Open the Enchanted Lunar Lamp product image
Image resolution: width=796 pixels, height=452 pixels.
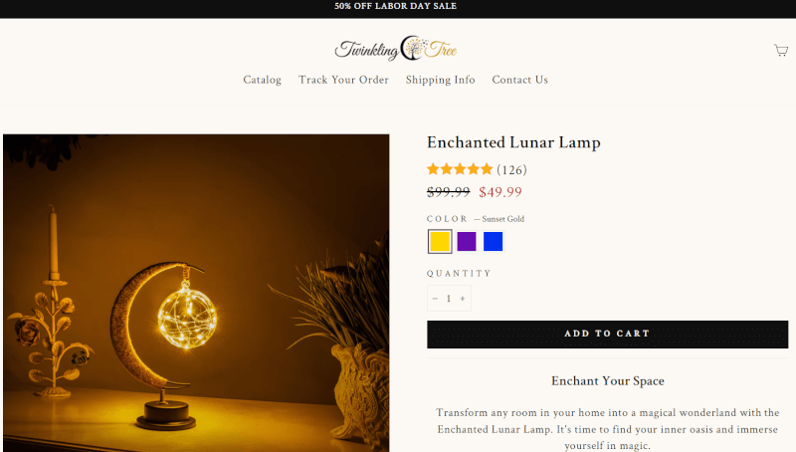click(x=196, y=293)
